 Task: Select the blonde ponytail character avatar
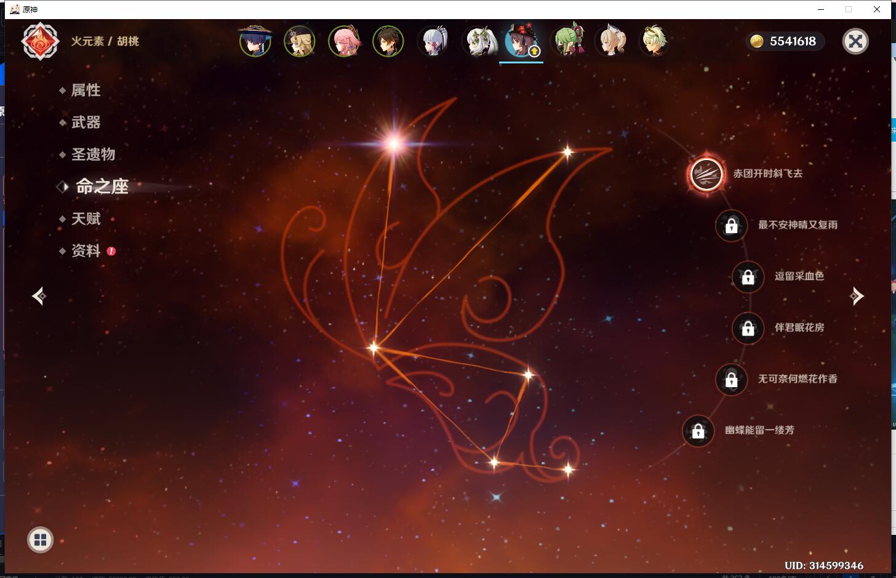click(x=611, y=41)
